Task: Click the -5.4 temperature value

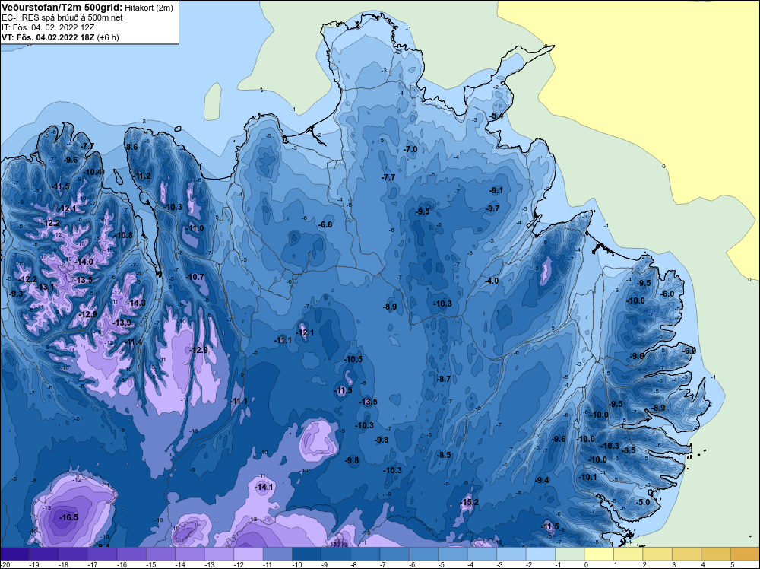Action: point(496,116)
